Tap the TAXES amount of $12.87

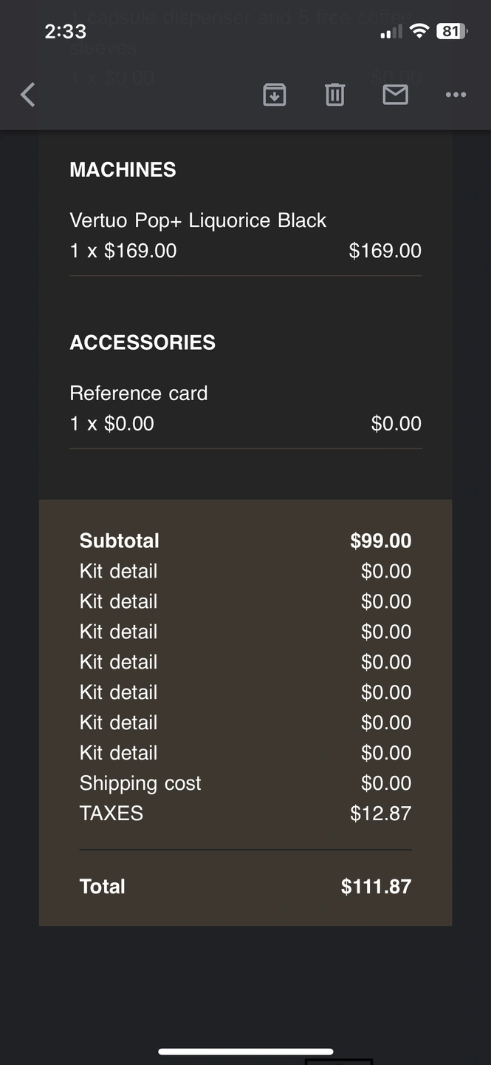(x=380, y=814)
